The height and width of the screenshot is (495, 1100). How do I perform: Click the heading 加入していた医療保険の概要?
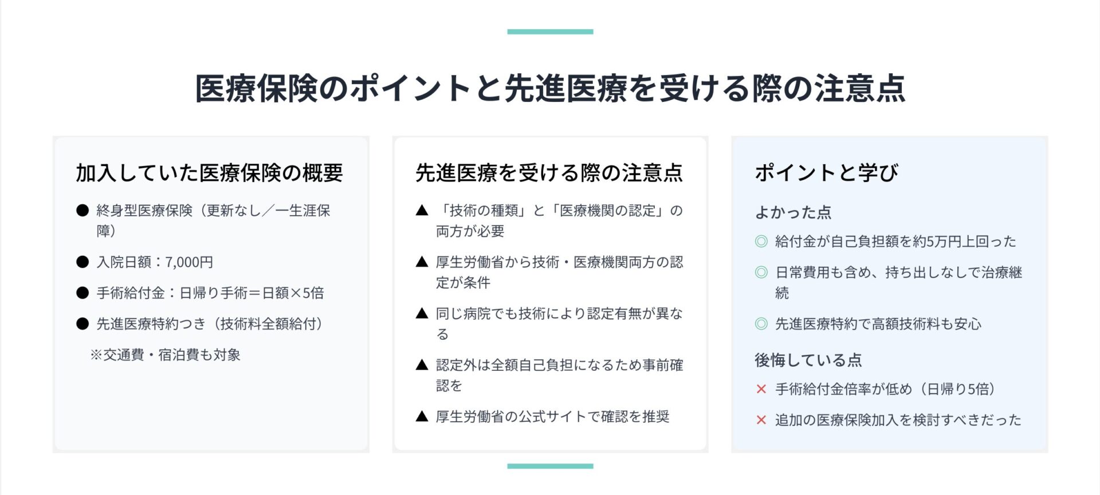[210, 173]
